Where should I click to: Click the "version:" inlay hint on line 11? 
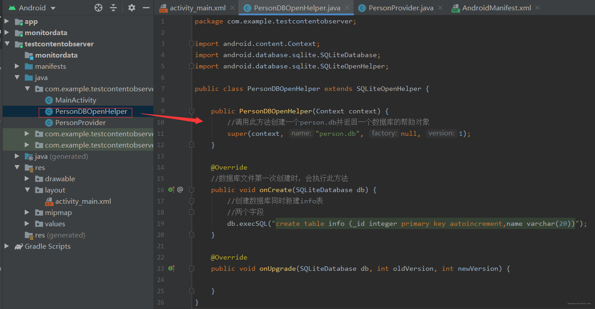pyautogui.click(x=441, y=133)
